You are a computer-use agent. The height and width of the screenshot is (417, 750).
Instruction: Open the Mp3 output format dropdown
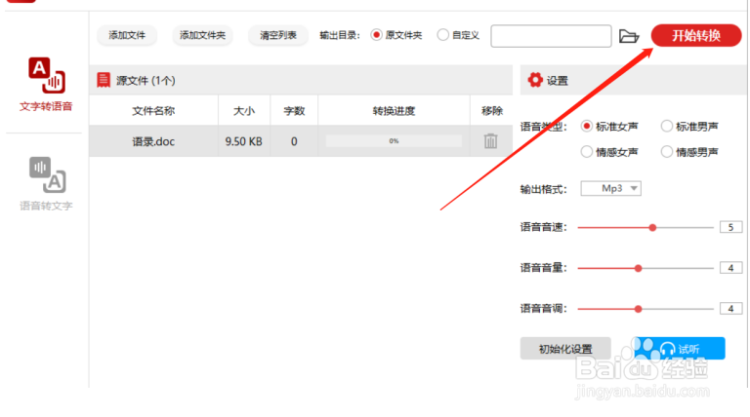pos(610,188)
